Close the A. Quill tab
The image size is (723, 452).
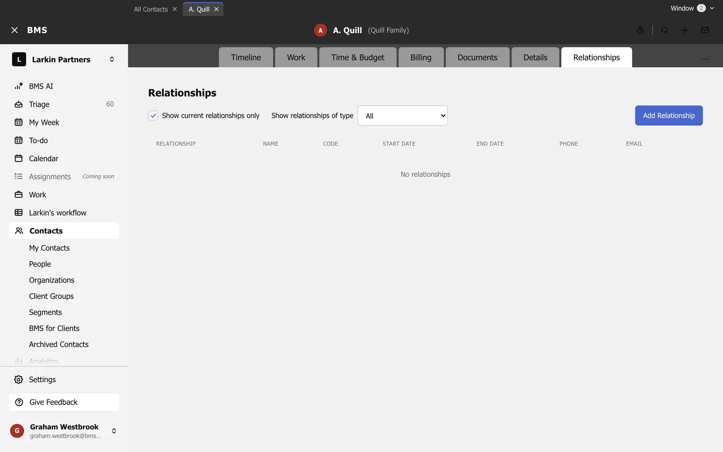216,9
